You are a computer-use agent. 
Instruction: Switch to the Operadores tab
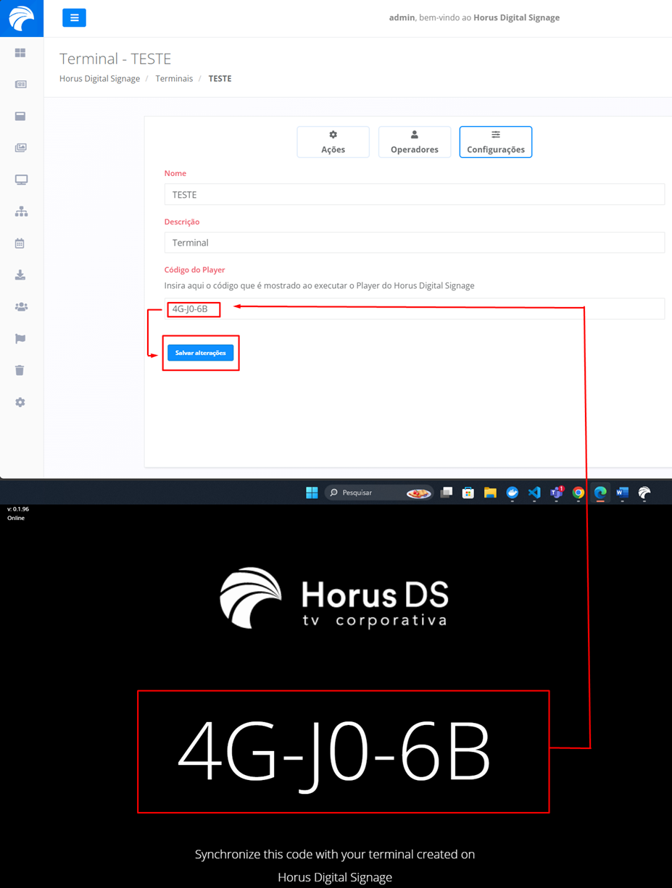pos(414,142)
